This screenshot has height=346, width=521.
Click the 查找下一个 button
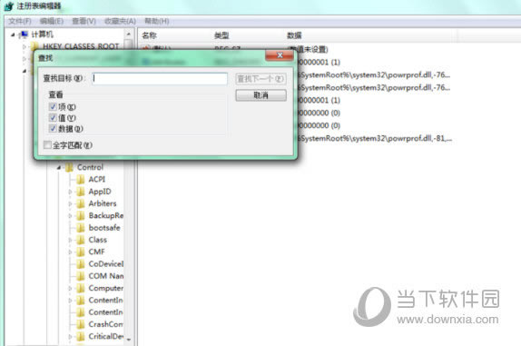(260, 79)
